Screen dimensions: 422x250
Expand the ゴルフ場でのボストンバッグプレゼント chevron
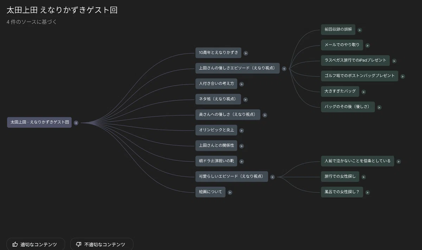(x=403, y=76)
